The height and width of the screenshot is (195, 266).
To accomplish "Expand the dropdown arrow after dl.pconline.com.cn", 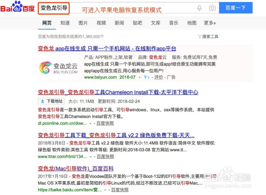I will coord(90,124).
